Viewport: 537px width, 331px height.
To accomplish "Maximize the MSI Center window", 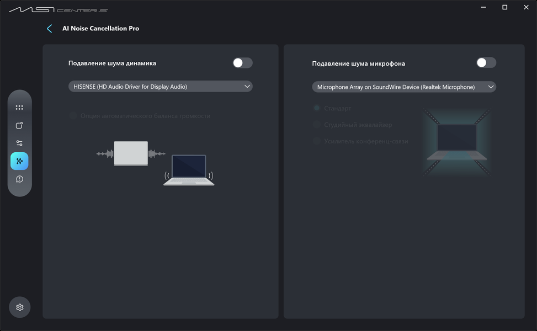I will click(x=504, y=7).
